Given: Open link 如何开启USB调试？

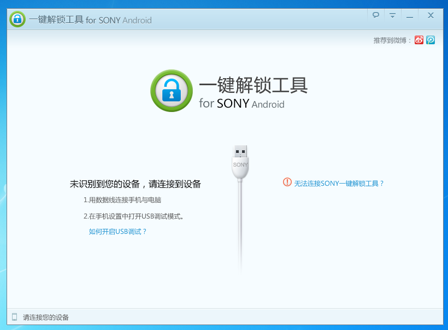Looking at the screenshot, I should coord(117,232).
